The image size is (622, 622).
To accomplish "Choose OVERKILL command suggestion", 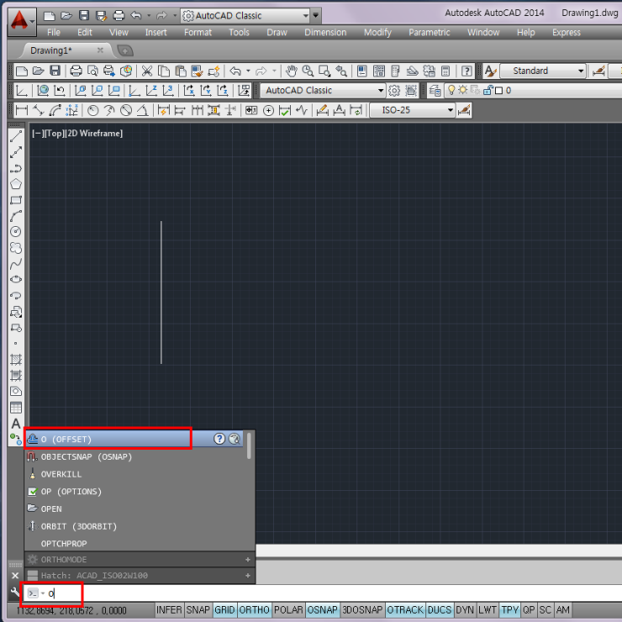I will pyautogui.click(x=134, y=474).
